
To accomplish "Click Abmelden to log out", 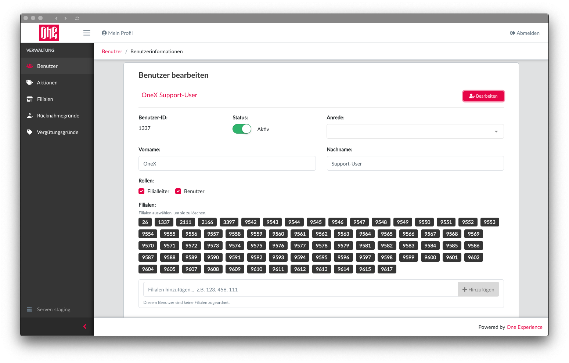I will click(525, 33).
